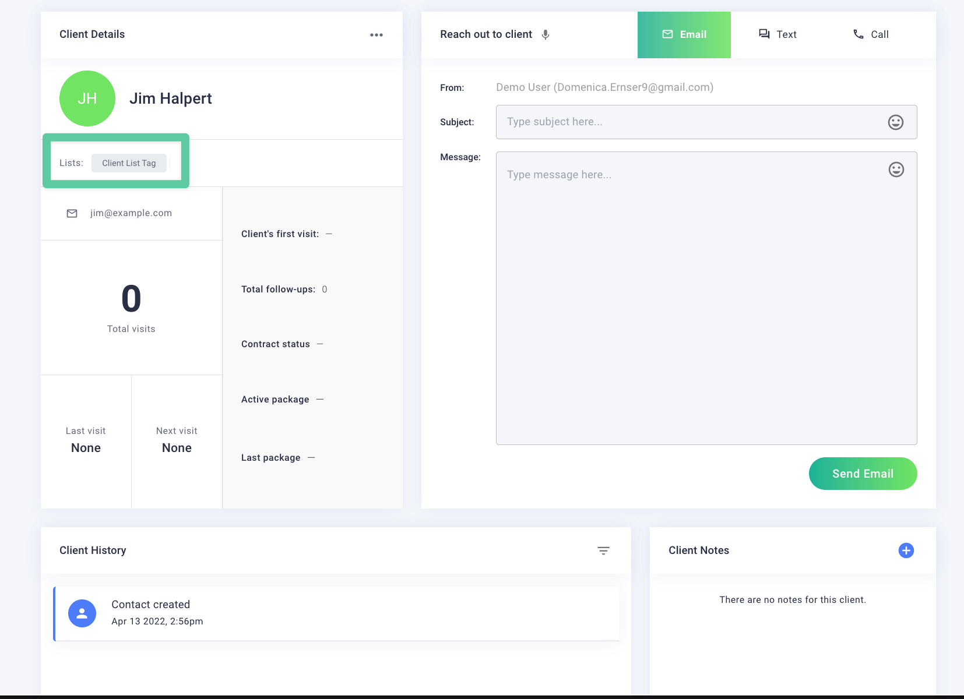Image resolution: width=964 pixels, height=699 pixels.
Task: Click the Contract status label
Action: [x=276, y=344]
